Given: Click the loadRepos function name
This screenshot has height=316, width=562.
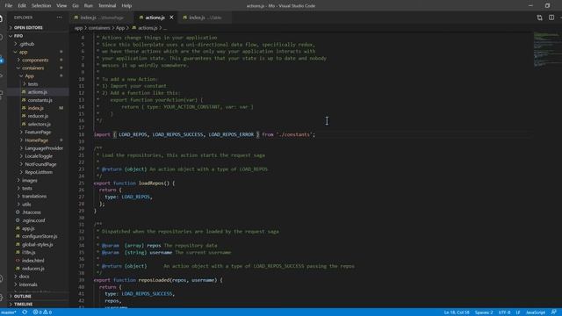Looking at the screenshot, I should click(x=151, y=183).
